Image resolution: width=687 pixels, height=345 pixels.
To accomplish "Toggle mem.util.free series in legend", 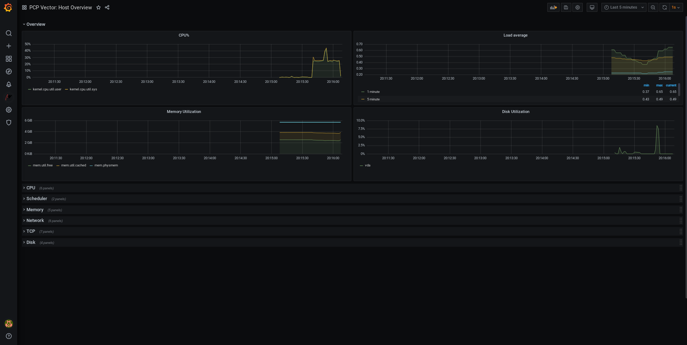I will pyautogui.click(x=43, y=165).
